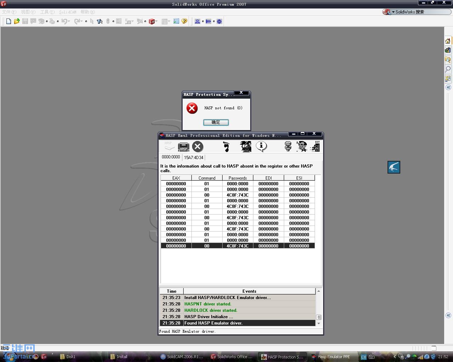The width and height of the screenshot is (453, 362).
Task: Click the New document icon in SolidWorks toolbar
Action: [x=8, y=22]
